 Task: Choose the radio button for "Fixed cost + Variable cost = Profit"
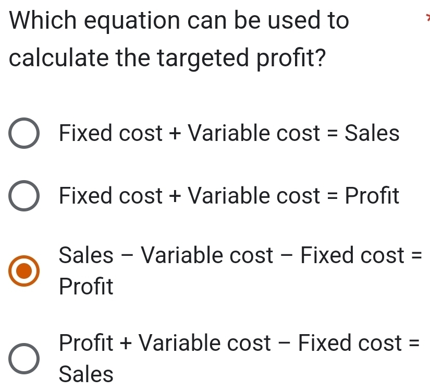pos(23,197)
